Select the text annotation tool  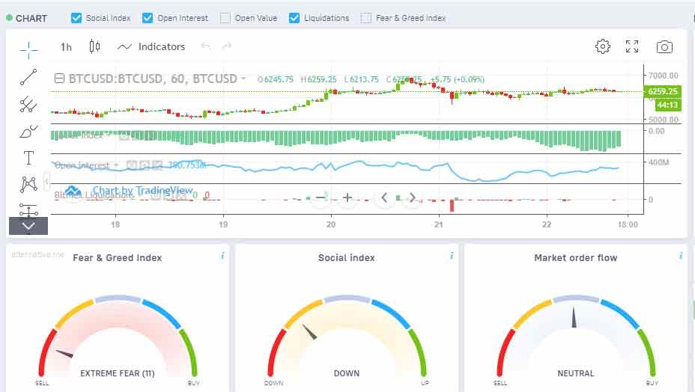click(x=28, y=158)
